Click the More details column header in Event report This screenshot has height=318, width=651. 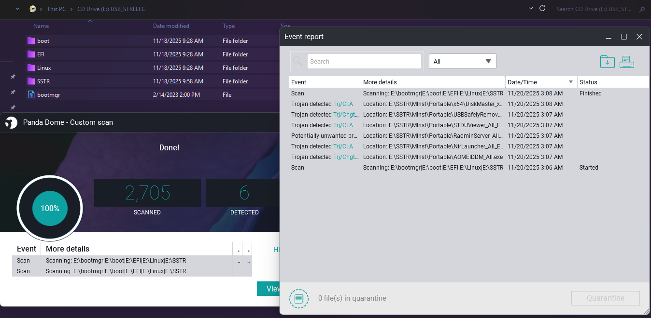[x=433, y=82]
